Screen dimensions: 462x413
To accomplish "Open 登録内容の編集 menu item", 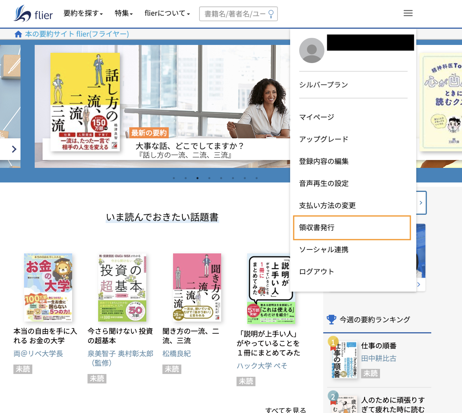I will coord(324,161).
